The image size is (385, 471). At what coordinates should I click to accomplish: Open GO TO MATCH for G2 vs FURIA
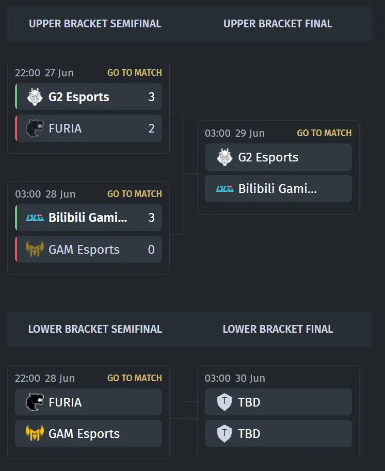[x=135, y=73]
